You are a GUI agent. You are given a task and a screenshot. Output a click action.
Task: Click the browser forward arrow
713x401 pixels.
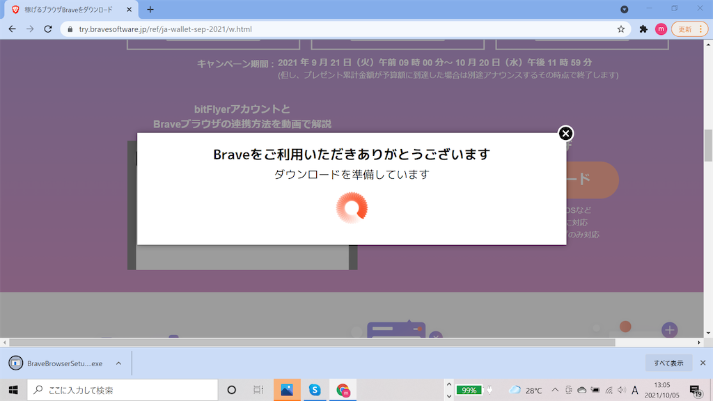pyautogui.click(x=30, y=29)
